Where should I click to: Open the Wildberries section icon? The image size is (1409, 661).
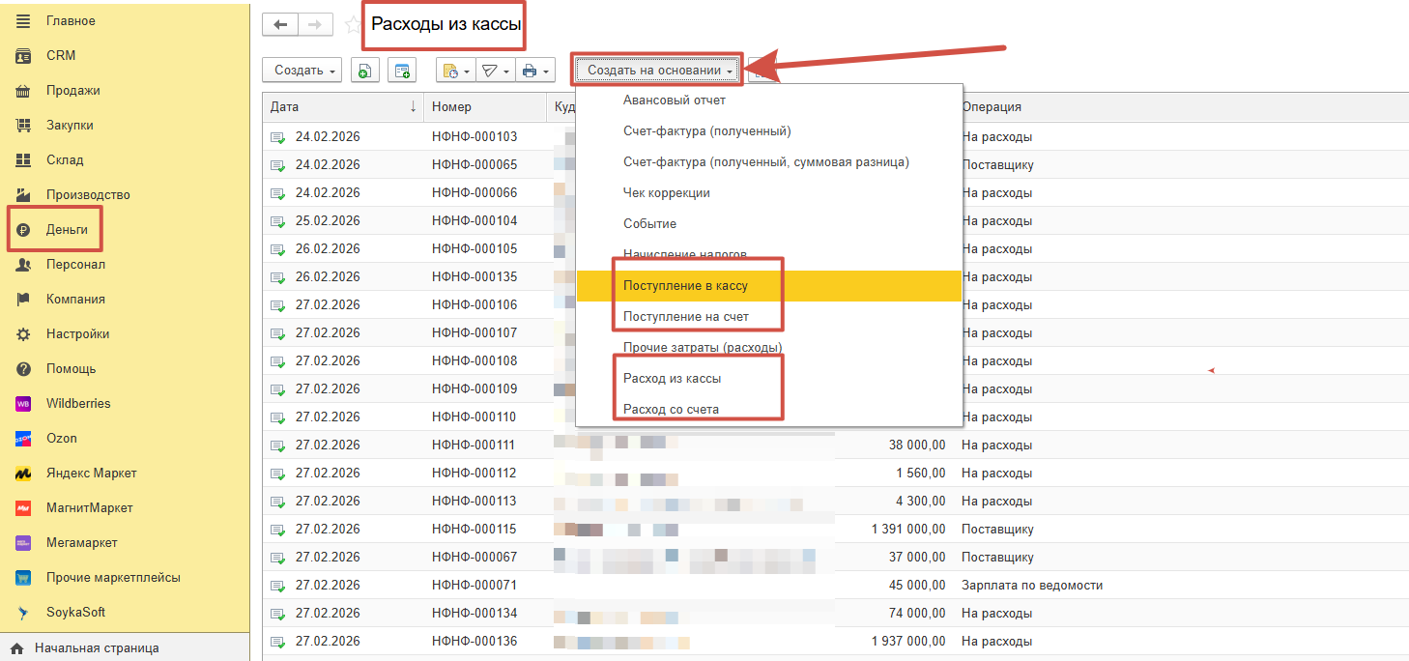(24, 404)
